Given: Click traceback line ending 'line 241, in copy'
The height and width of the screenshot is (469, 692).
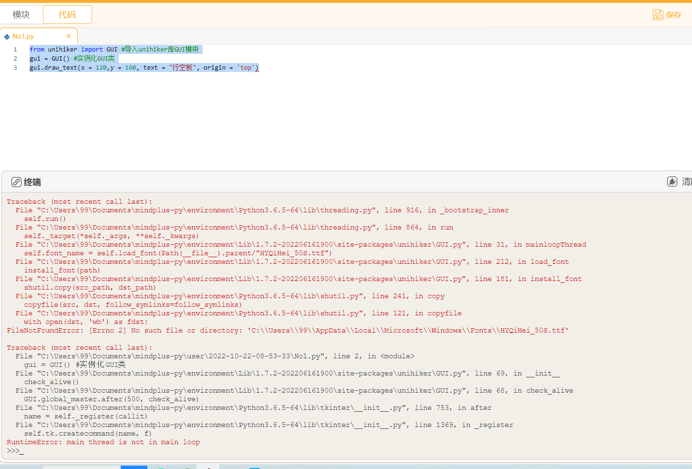Looking at the screenshot, I should tap(230, 296).
